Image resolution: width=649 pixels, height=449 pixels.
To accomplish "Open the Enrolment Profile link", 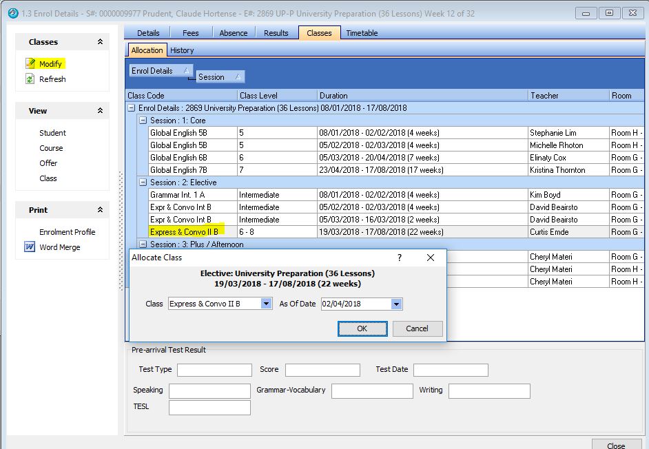I will [x=67, y=232].
